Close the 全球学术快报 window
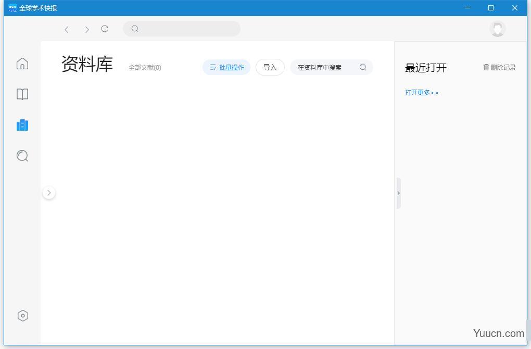Screen dimensions: 531x349 click(515, 8)
